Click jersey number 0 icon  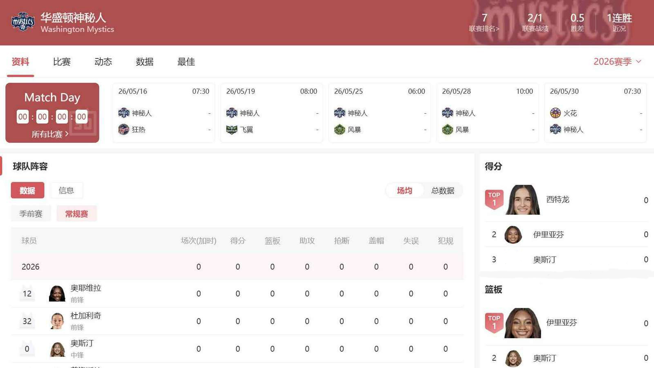tap(27, 349)
